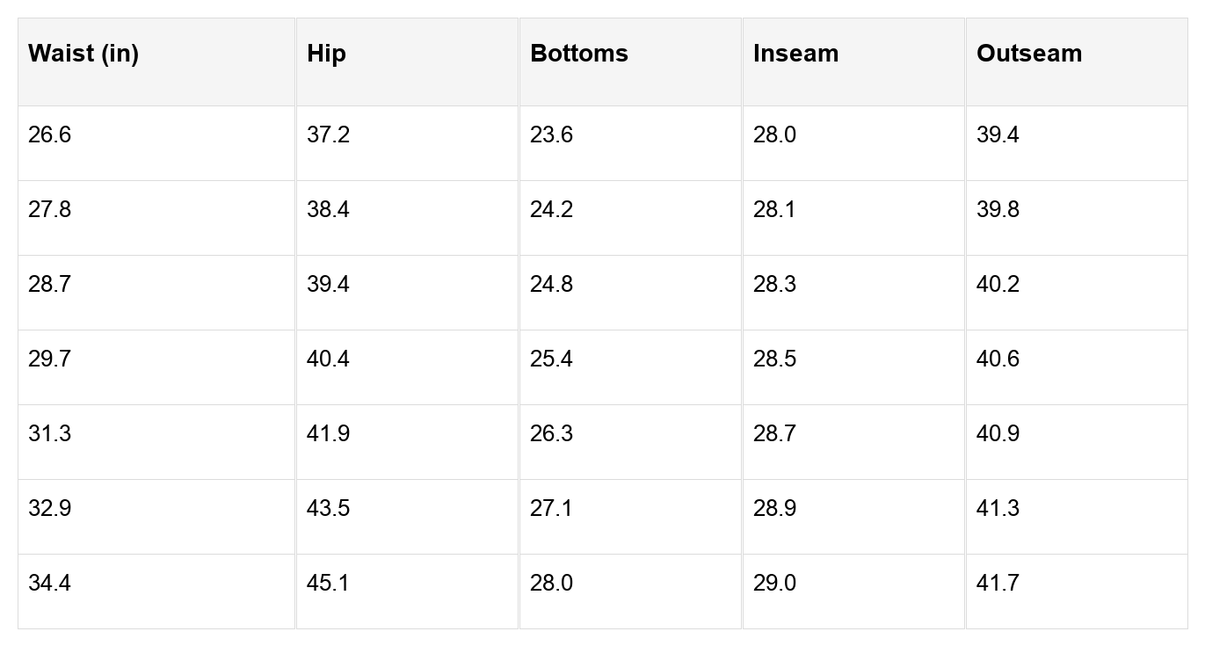Click the Bottoms column header
The image size is (1205, 646).
point(579,54)
